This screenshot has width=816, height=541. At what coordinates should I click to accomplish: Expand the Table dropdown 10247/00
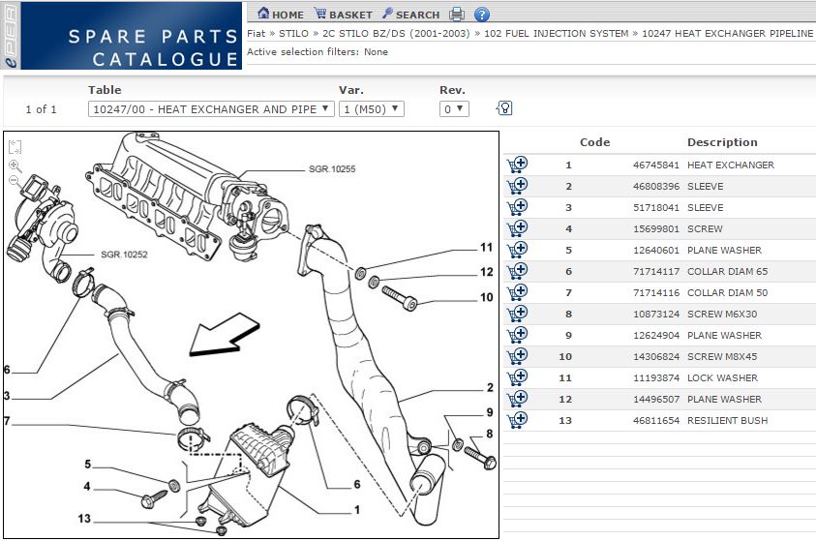tap(211, 109)
